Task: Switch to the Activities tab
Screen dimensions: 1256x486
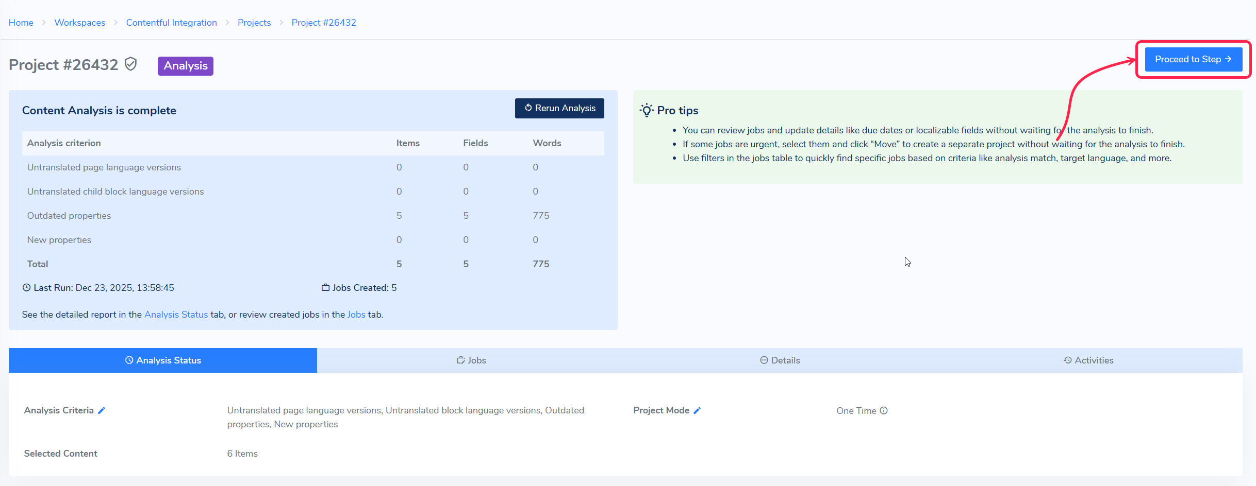Action: tap(1088, 360)
